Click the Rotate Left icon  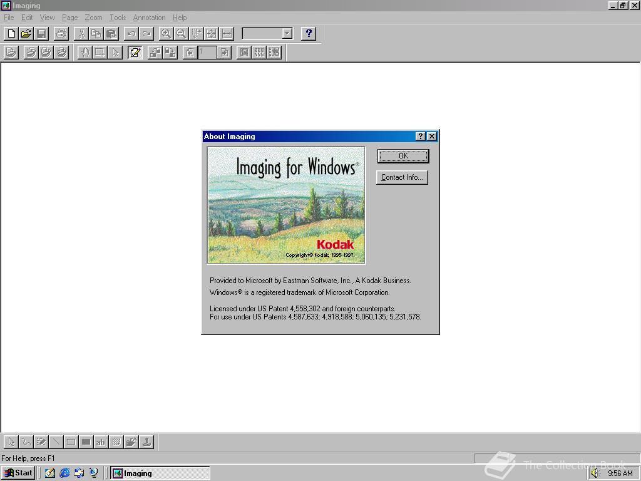tap(155, 53)
